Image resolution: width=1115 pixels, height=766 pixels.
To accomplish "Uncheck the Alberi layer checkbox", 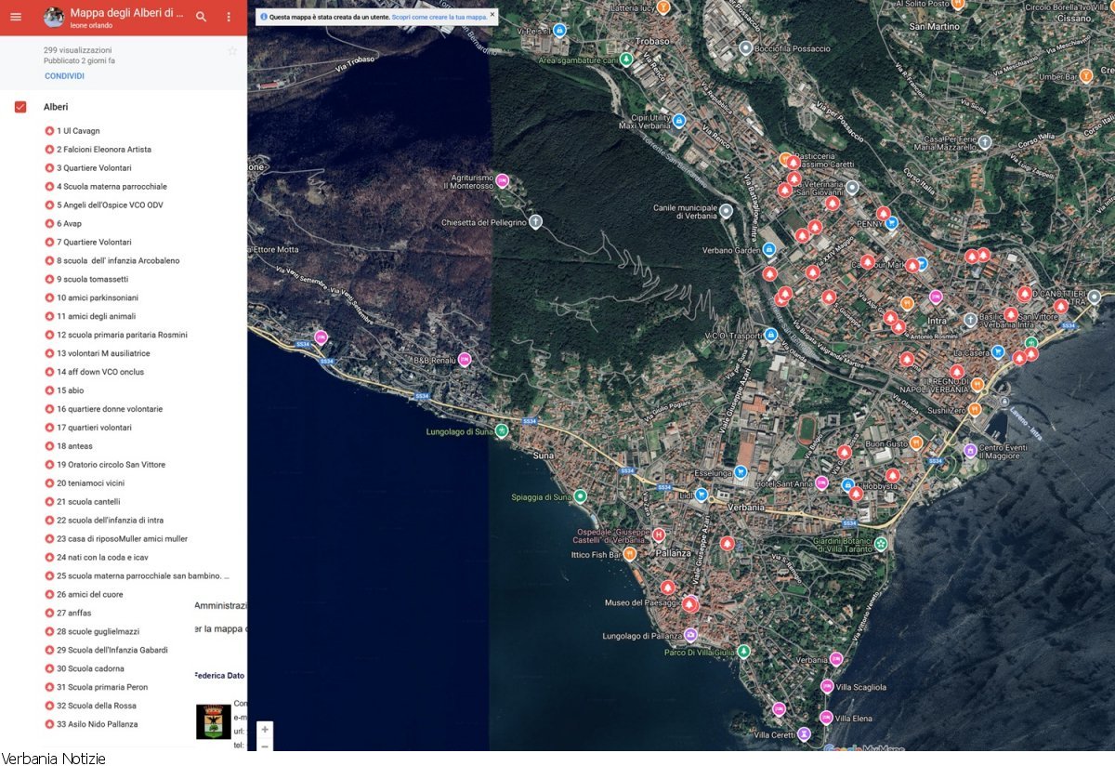I will tap(20, 107).
